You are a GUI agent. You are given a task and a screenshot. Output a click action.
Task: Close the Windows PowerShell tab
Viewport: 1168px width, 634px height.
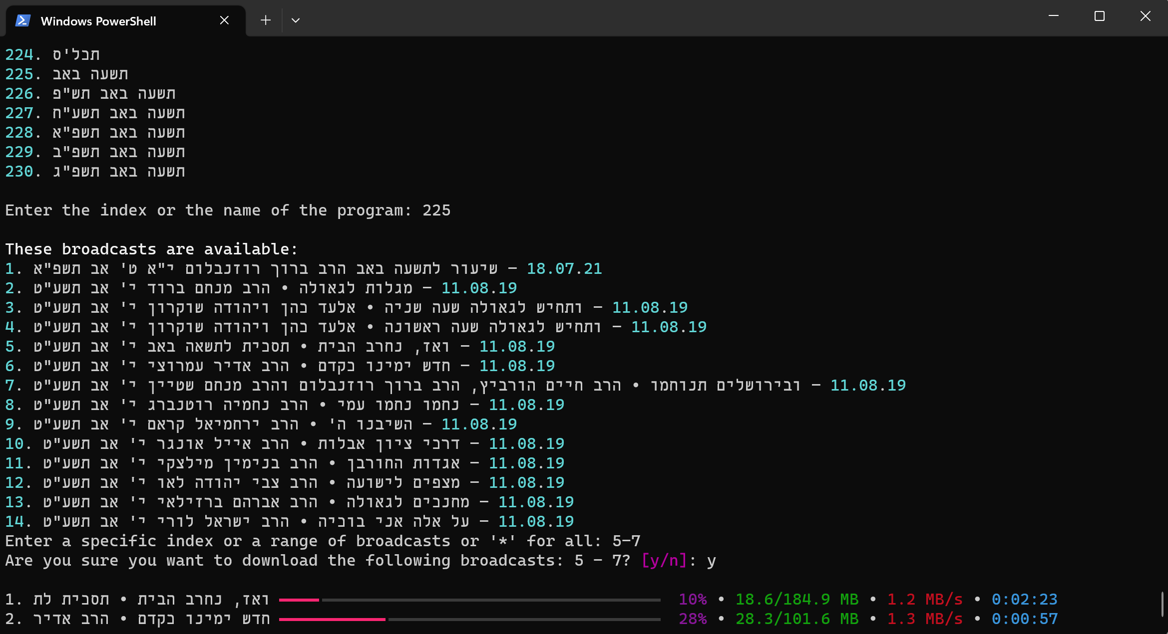point(224,20)
